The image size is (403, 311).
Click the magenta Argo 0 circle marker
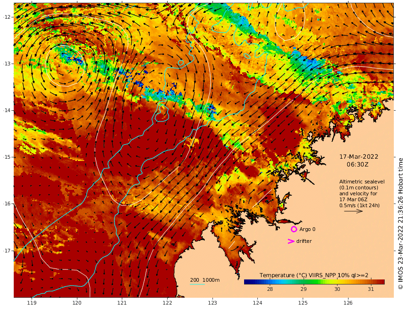point(294,229)
